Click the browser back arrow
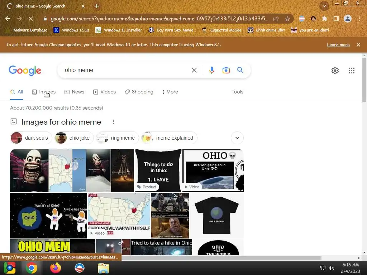The image size is (367, 275). point(8,19)
